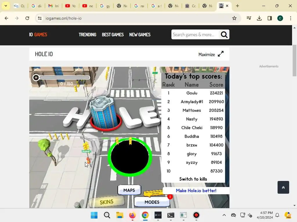Open a new browser tab
Viewport: 297px width, 222px height.
point(237,6)
